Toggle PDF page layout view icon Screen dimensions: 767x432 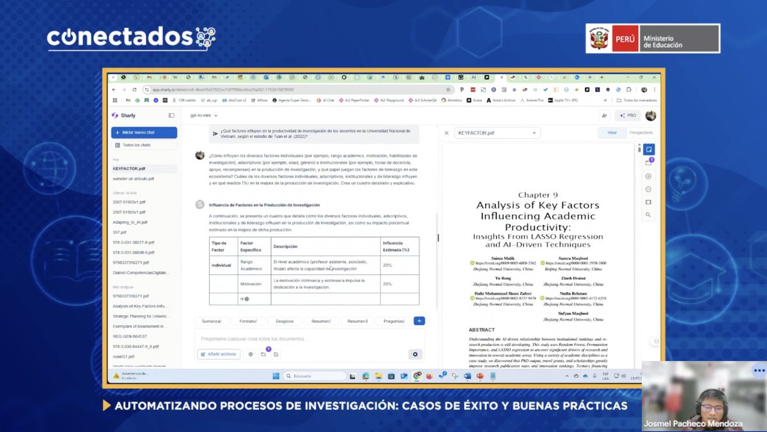point(649,202)
